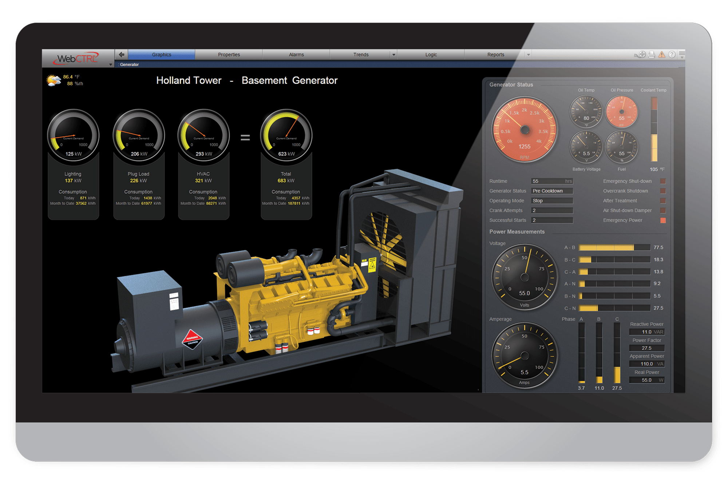Click the HVAC 293 kW demand gauge
Image resolution: width=728 pixels, height=485 pixels.
[x=203, y=135]
